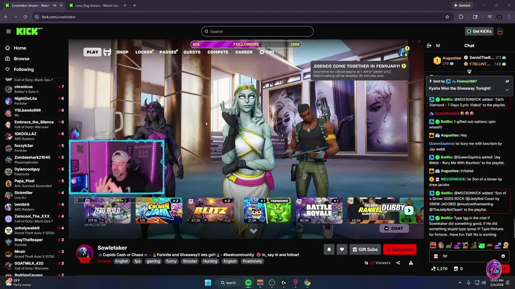Click the stream notification bell icon
This screenshot has height=289, width=515.
(329, 250)
